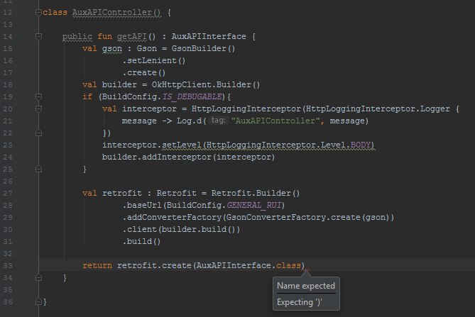475x317 pixels.
Task: Click Retrofit.Builder() on line 27
Action: pos(256,194)
